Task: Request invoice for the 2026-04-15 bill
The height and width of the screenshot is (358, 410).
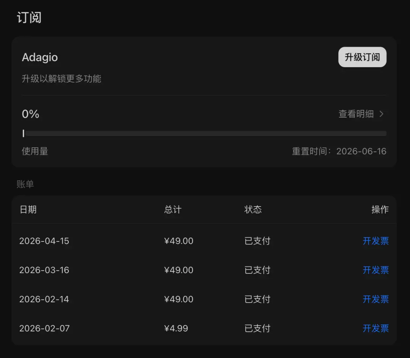Action: point(375,241)
